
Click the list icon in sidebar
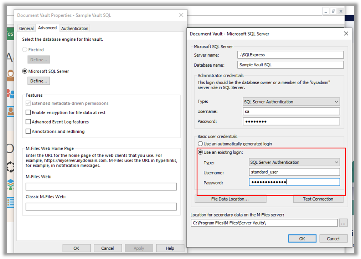click(10, 203)
